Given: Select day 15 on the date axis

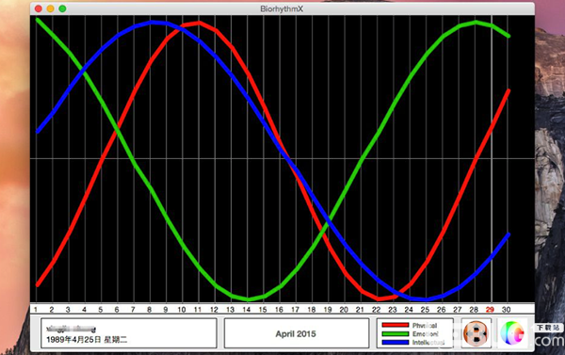Looking at the screenshot, I should (263, 310).
